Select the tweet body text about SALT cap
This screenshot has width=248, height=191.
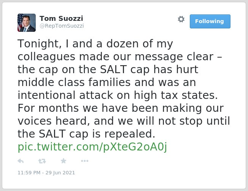click(124, 89)
